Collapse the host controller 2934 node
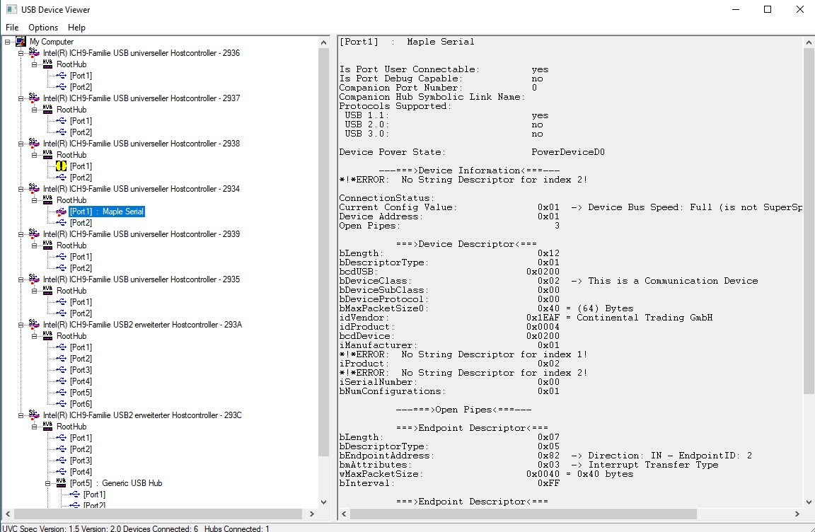 (x=21, y=189)
